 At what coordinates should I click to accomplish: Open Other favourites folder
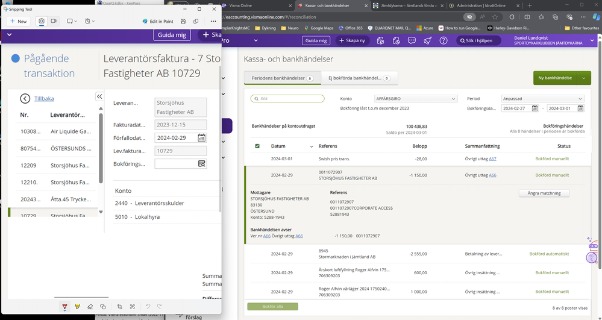(582, 28)
